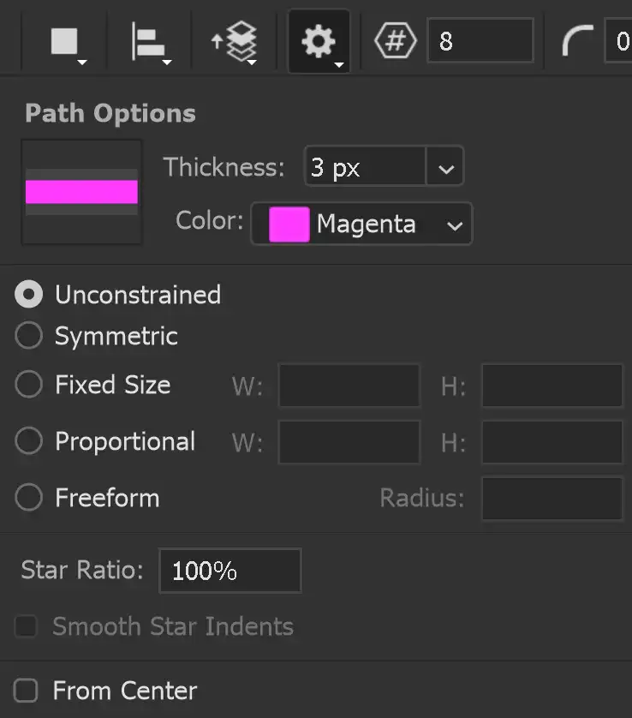Viewport: 632px width, 718px height.
Task: Click the hexagon polygon sides icon
Action: (396, 38)
